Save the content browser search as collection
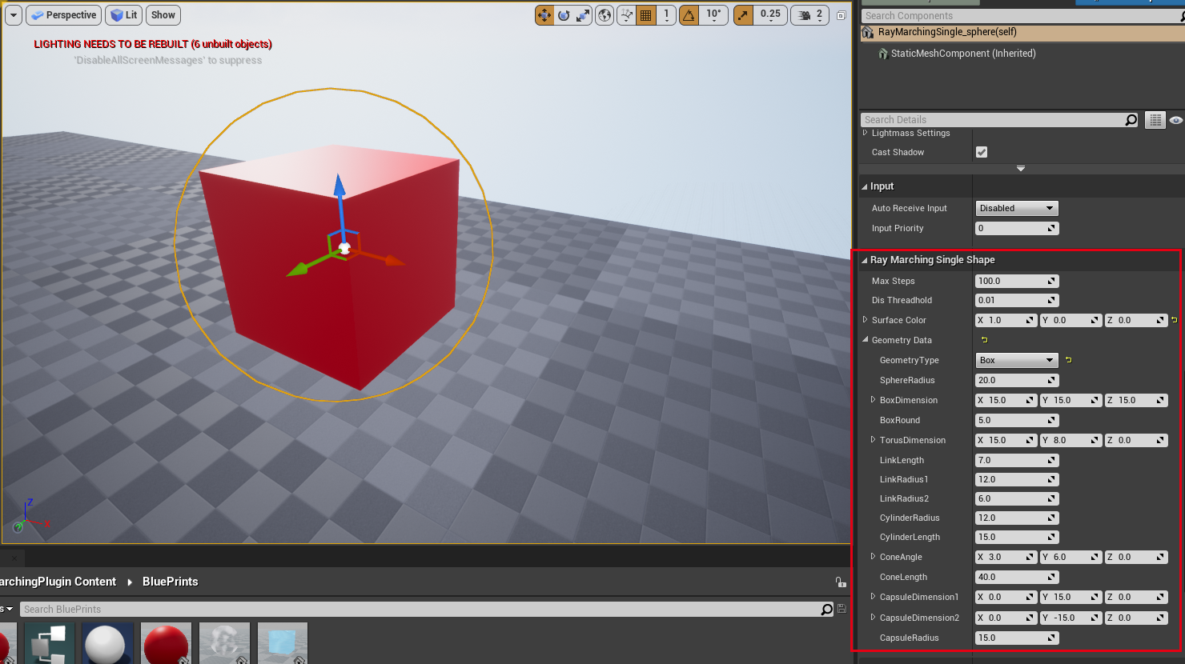Viewport: 1185px width, 664px height. click(842, 609)
